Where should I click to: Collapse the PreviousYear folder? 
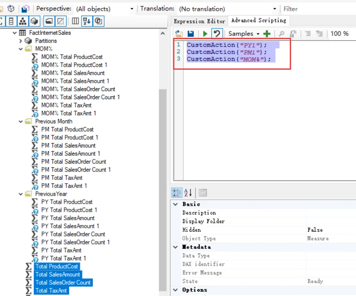point(21,194)
